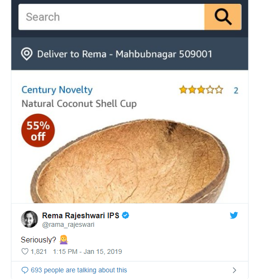Click the magnifying glass search button
259x279 pixels.
click(223, 17)
